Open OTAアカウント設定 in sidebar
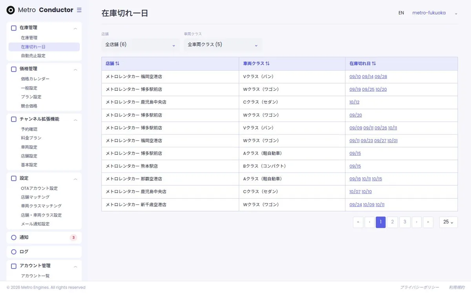471x294 pixels. point(39,189)
